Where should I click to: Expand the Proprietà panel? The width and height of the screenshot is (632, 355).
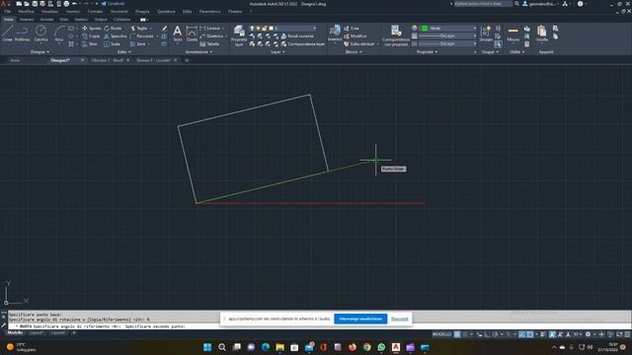point(427,52)
